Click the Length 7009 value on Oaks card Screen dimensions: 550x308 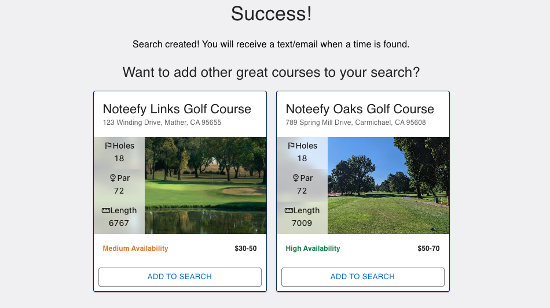302,223
